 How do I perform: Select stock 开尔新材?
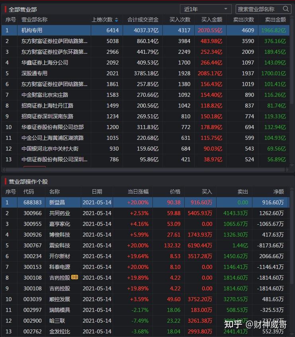coord(59,256)
